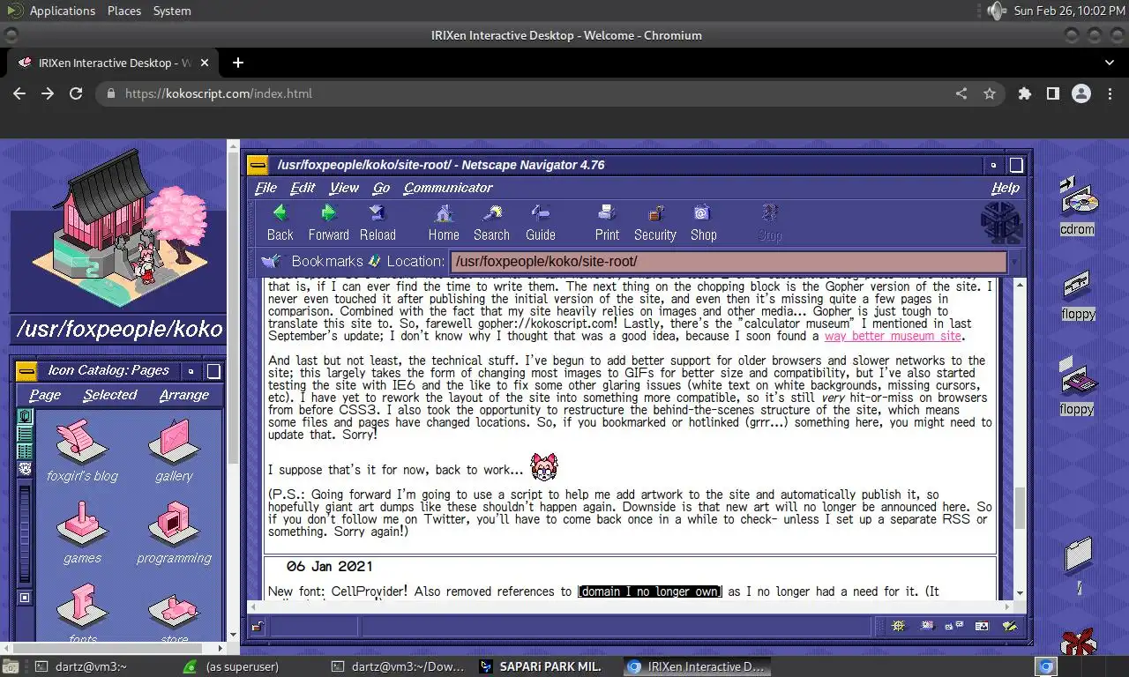Click the Mail inbox status bar icon
The height and width of the screenshot is (677, 1129).
tap(927, 626)
